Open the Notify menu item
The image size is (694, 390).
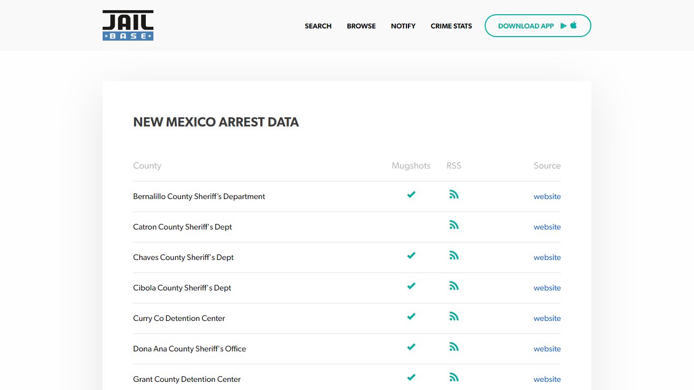pos(403,26)
